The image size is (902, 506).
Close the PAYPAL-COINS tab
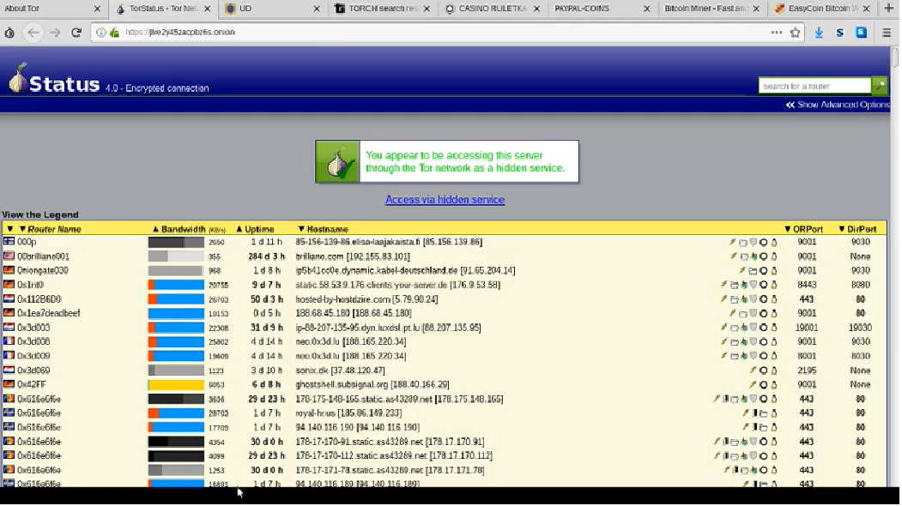(646, 9)
